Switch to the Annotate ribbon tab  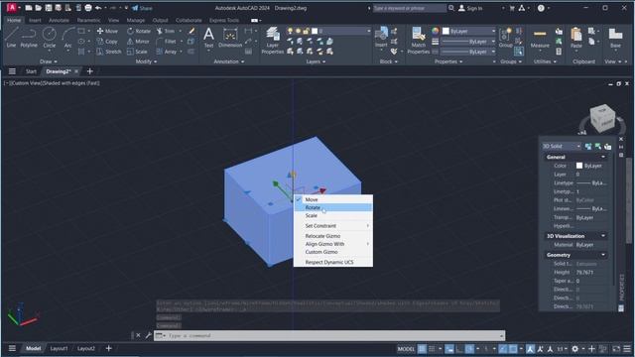[59, 20]
